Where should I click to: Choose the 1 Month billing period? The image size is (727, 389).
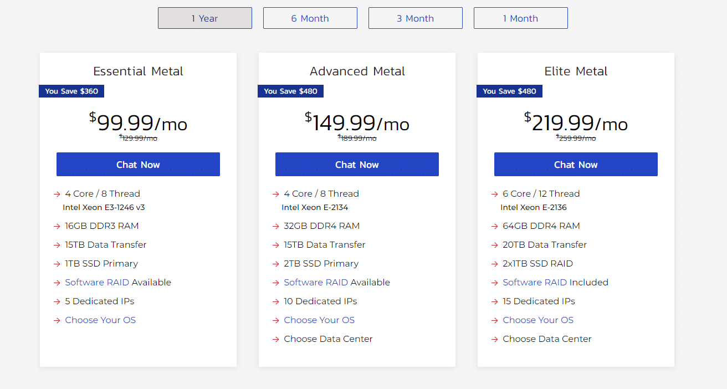point(521,18)
